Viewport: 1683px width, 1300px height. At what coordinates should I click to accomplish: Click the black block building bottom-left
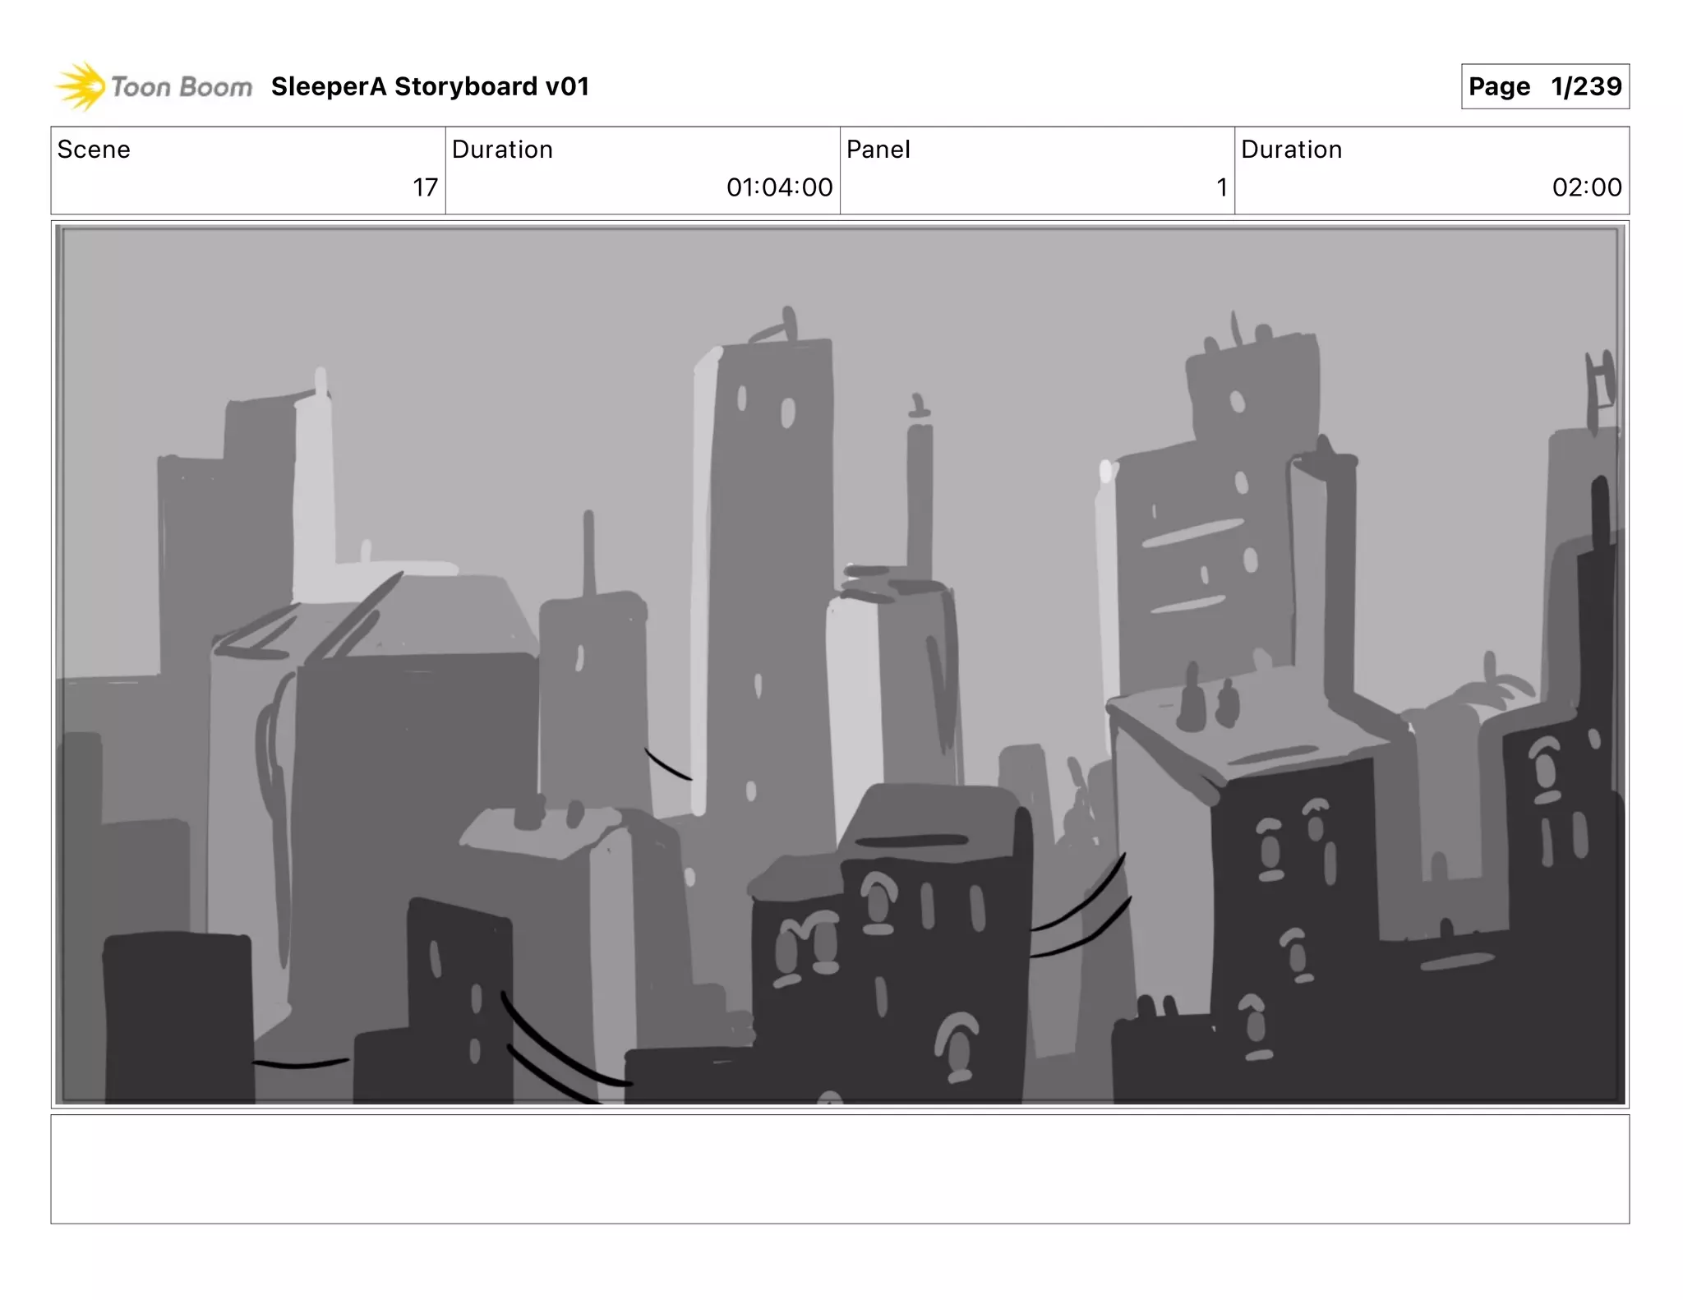pos(178,1015)
